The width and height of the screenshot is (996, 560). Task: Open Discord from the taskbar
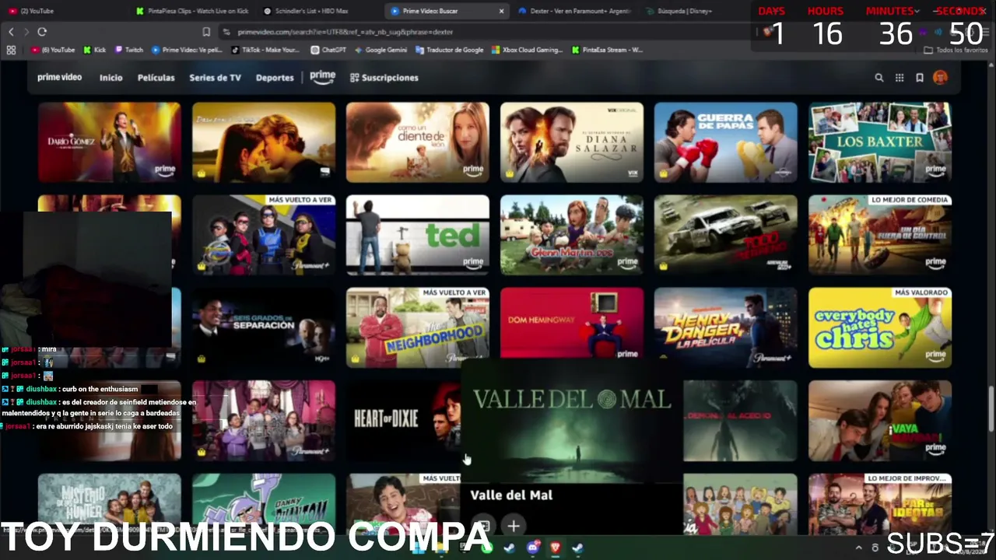click(533, 548)
